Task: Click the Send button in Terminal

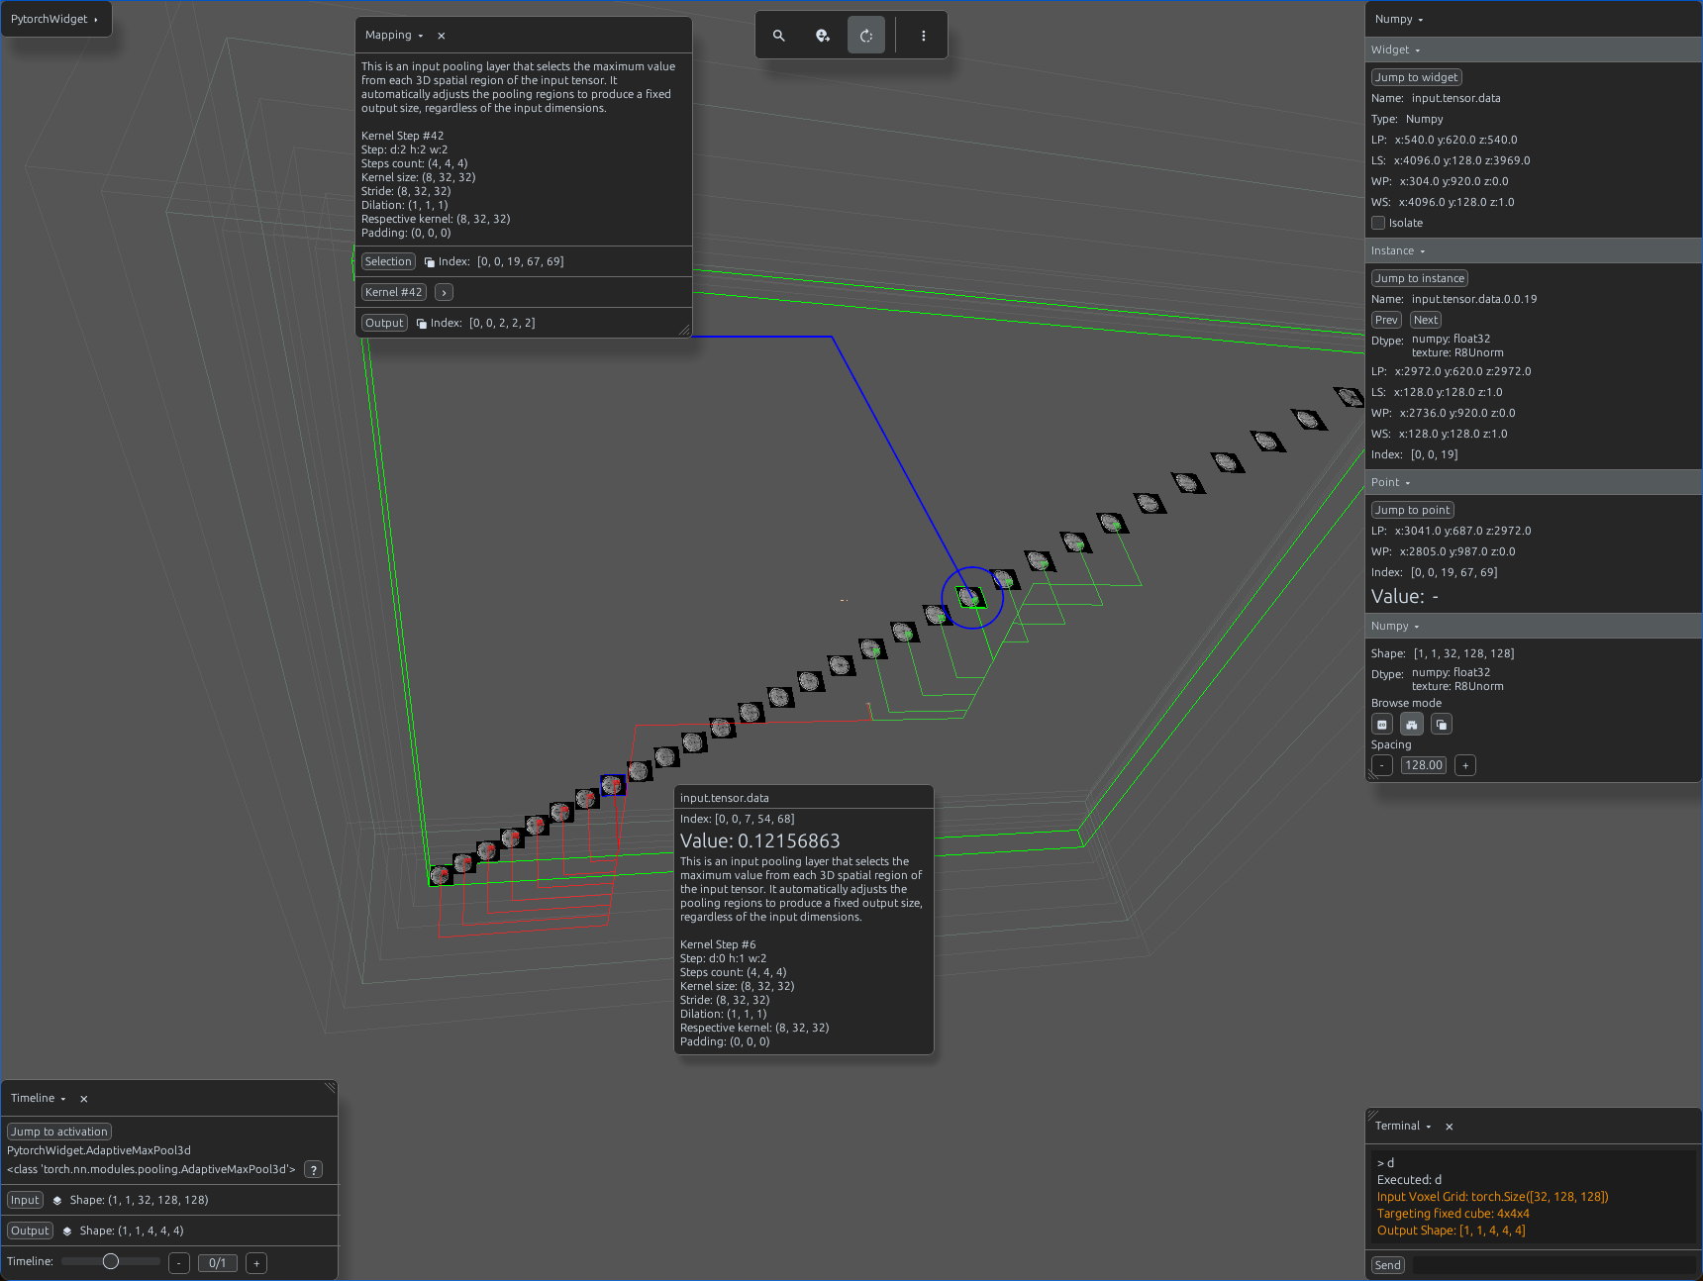Action: coord(1388,1265)
